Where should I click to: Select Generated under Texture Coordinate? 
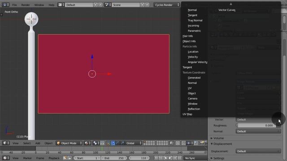pos(194,78)
